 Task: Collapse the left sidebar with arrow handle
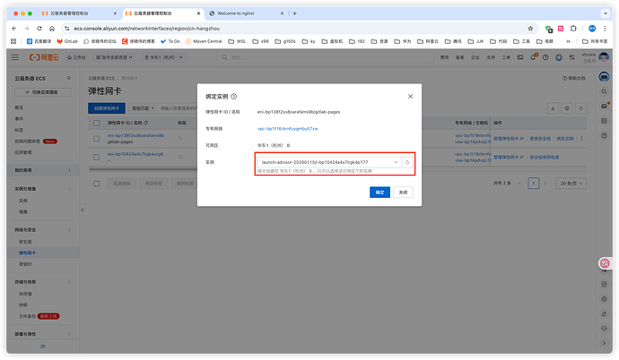click(x=82, y=209)
